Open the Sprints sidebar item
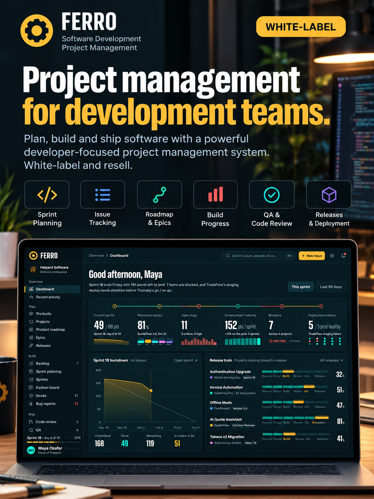 [x=53, y=379]
